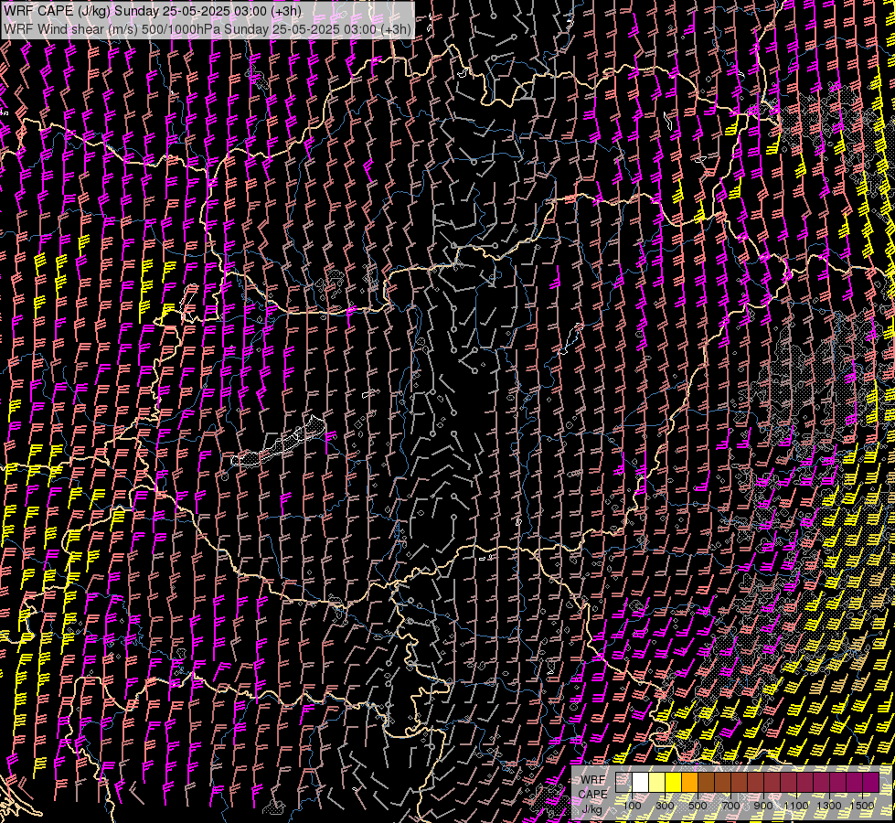
Task: Click the 1100 legend label
Action: pyautogui.click(x=795, y=806)
